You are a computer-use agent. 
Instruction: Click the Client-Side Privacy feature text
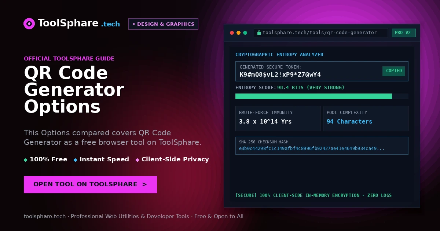point(175,159)
